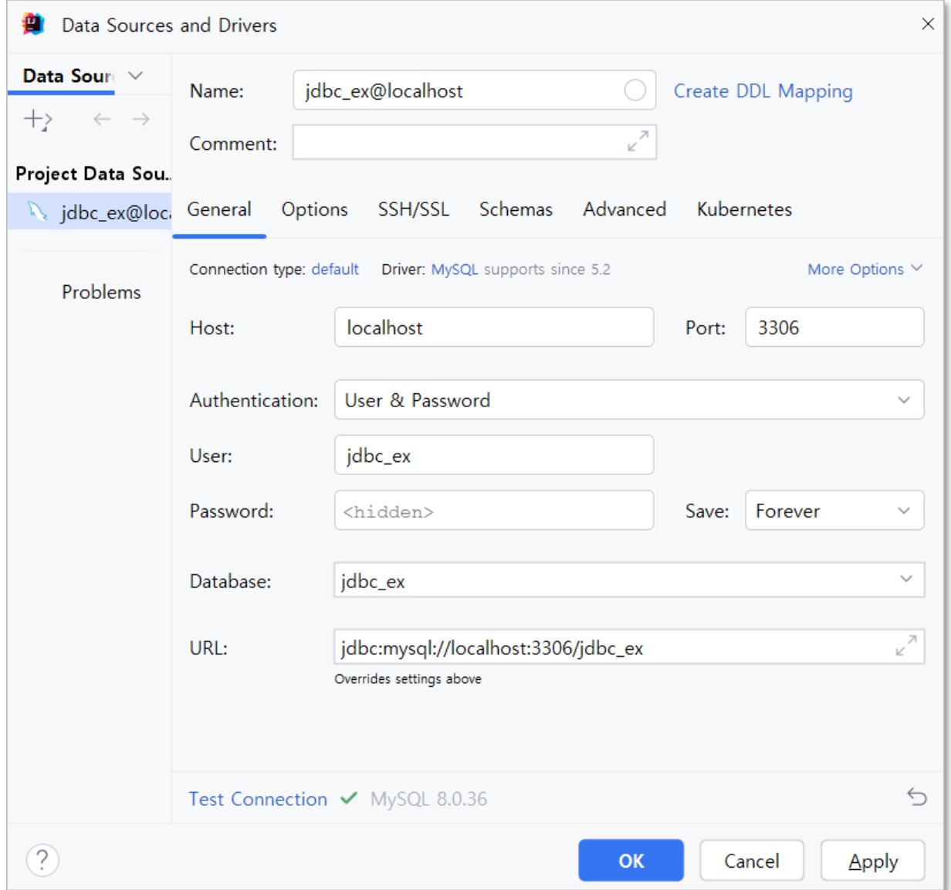Click the 'supports since 5.2' text
Viewport: 951px width, 890px height.
click(x=547, y=269)
